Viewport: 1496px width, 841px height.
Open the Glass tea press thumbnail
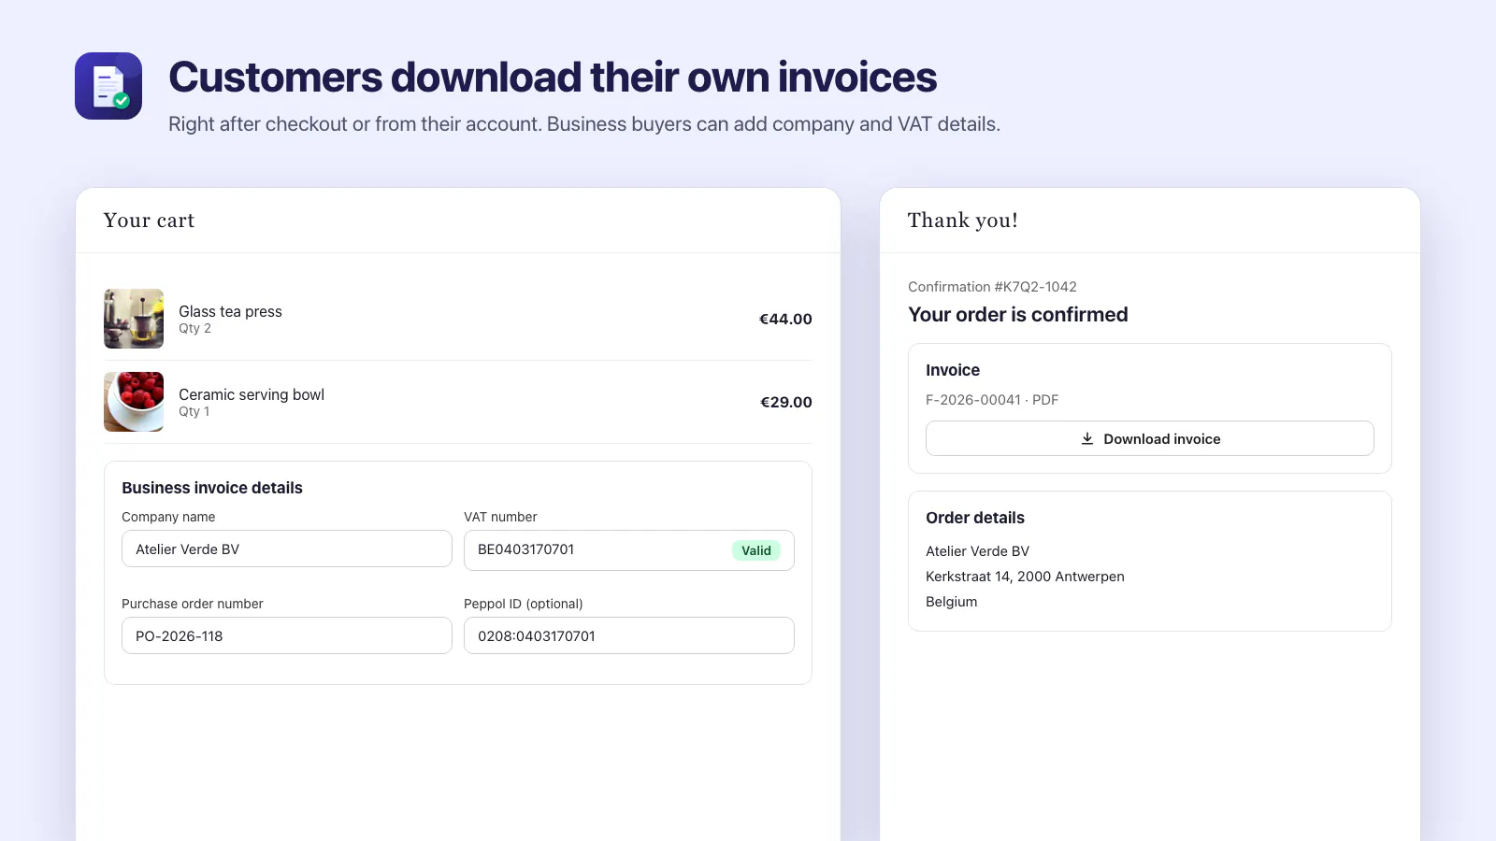coord(134,319)
